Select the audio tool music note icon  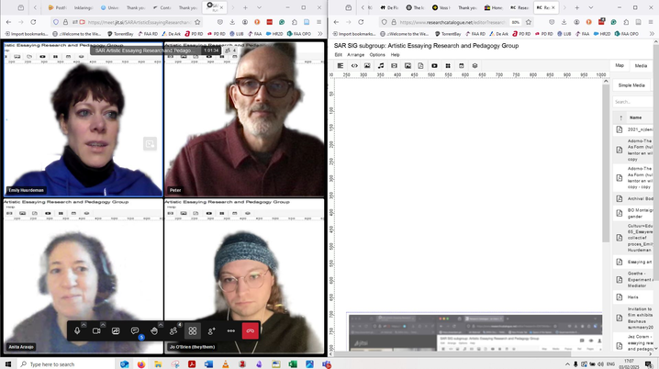381,66
